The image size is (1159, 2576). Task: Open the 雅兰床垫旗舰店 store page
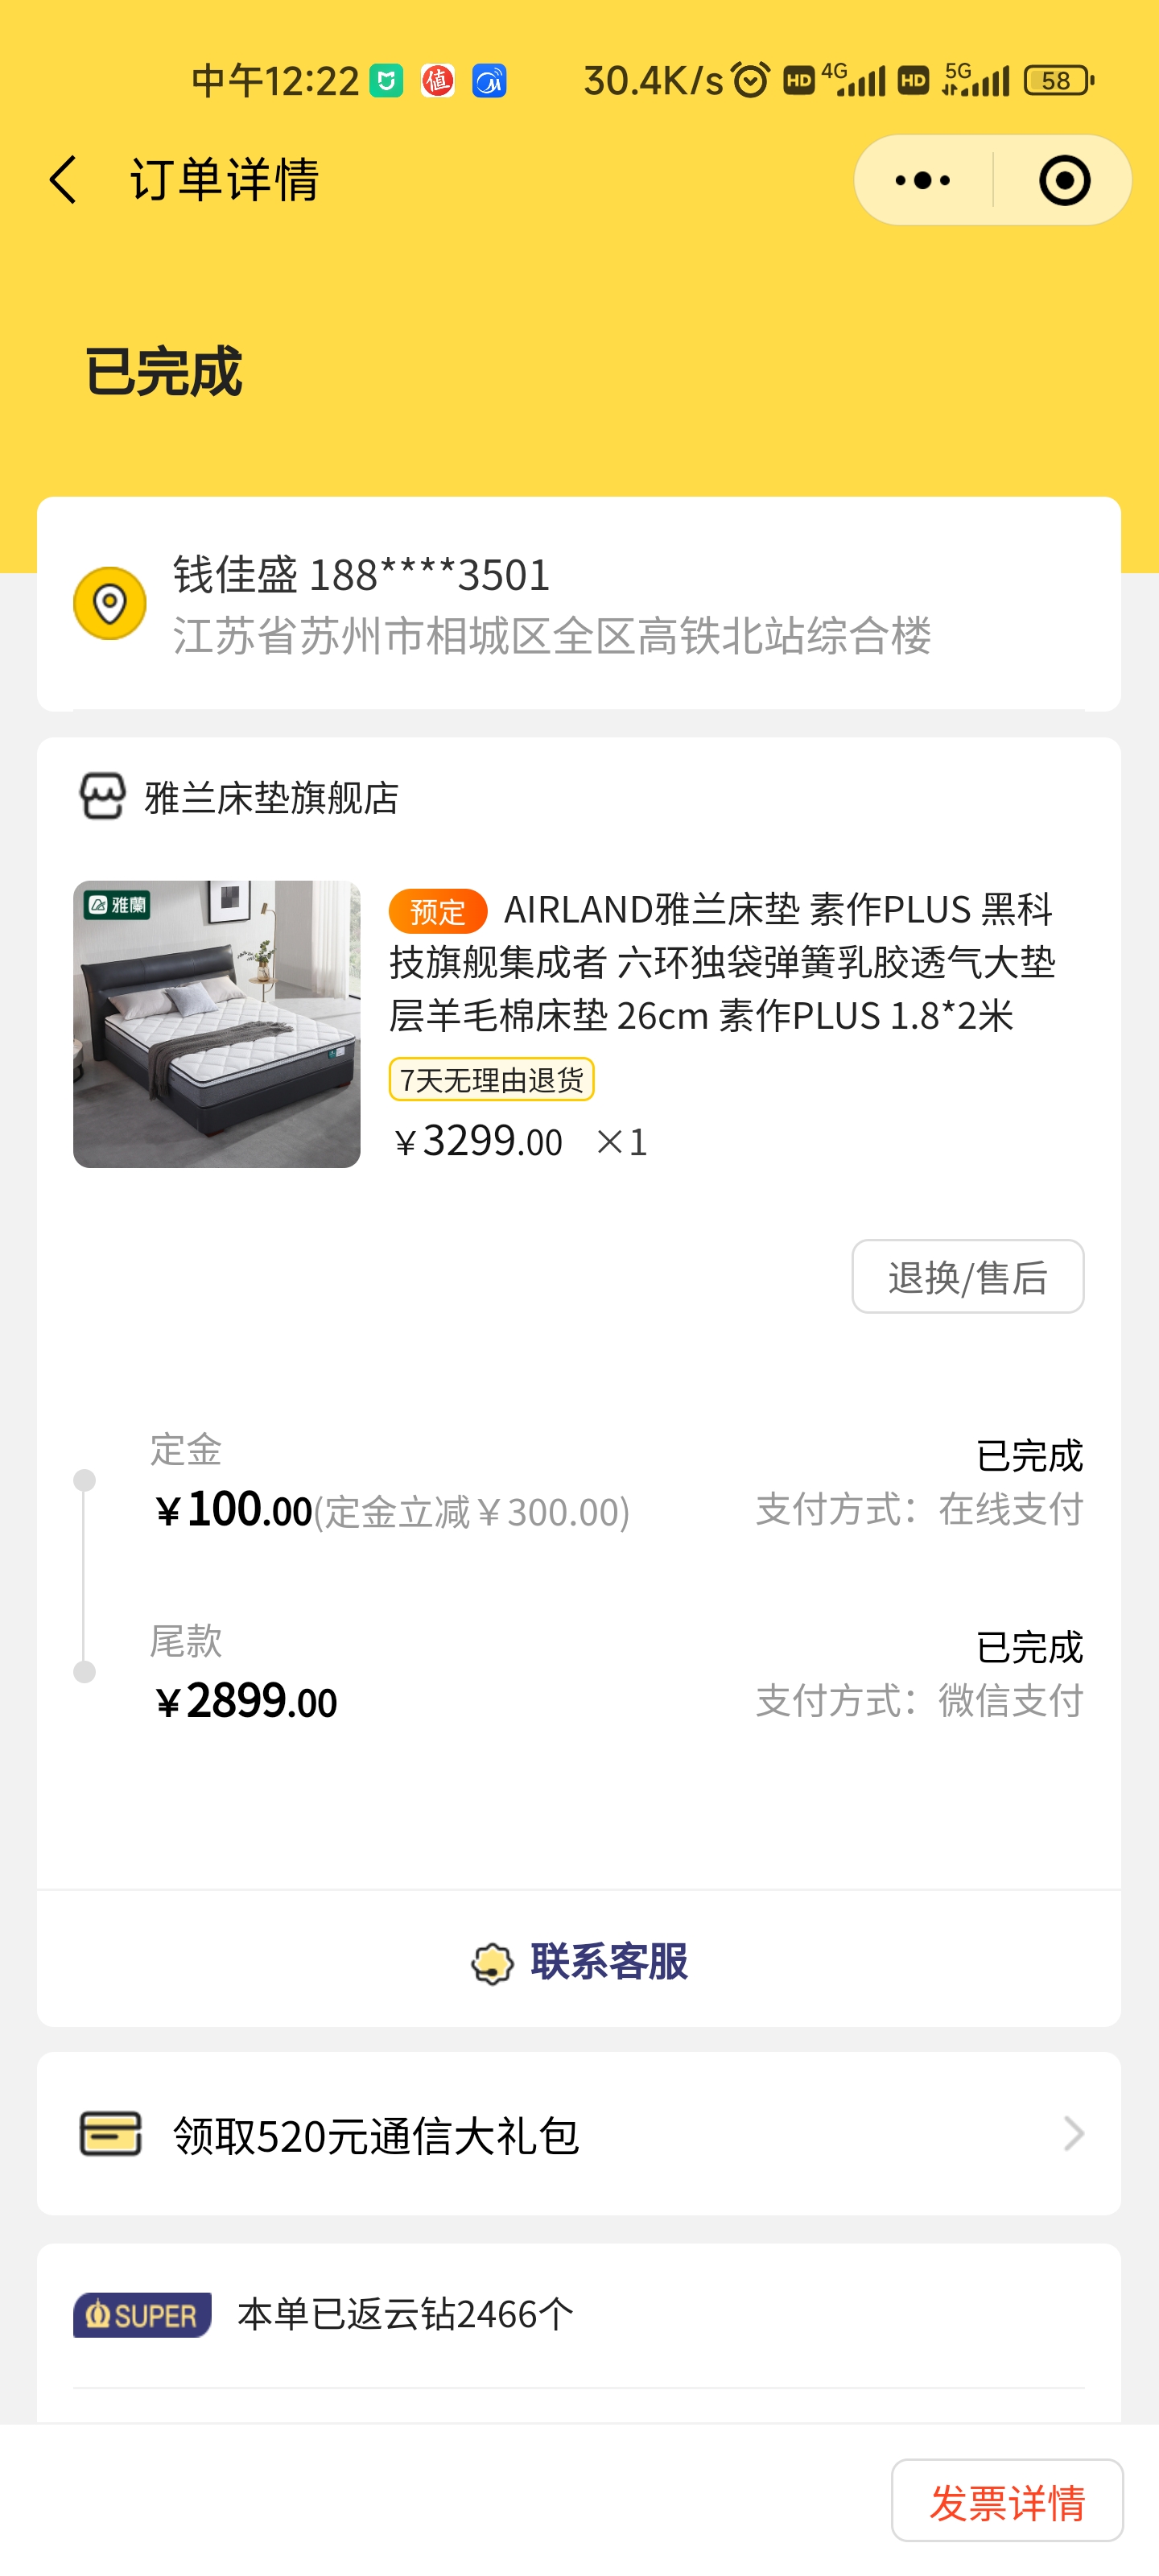coord(272,798)
